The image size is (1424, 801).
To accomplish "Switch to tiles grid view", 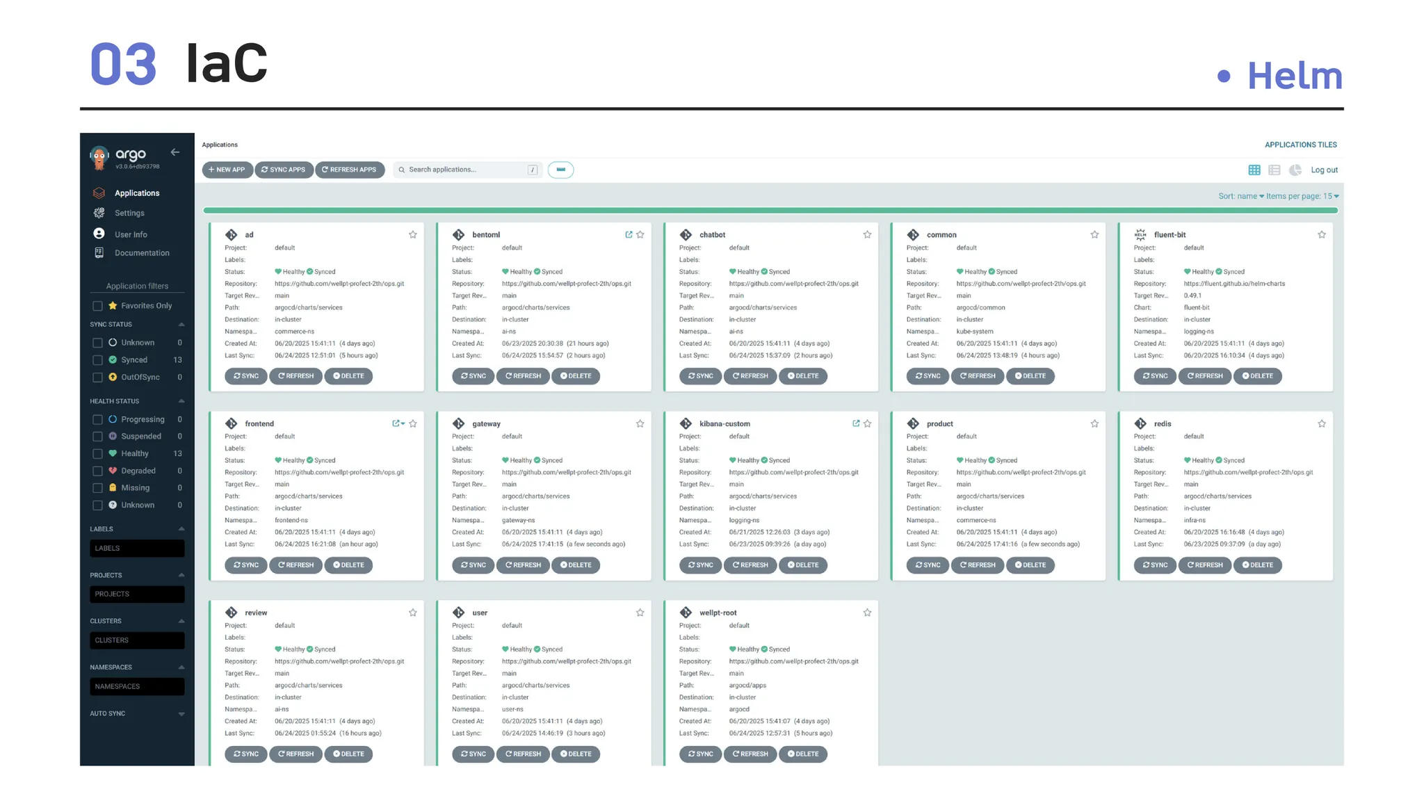I will (x=1254, y=170).
